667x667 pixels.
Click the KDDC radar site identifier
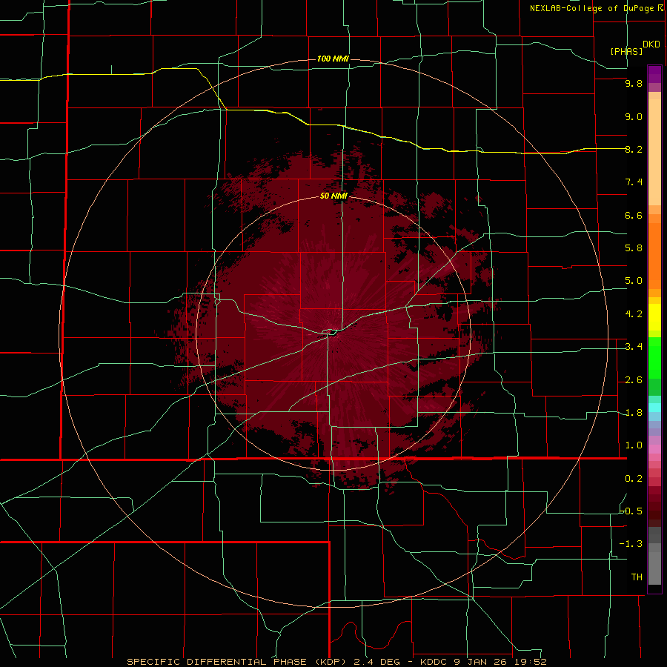click(434, 662)
